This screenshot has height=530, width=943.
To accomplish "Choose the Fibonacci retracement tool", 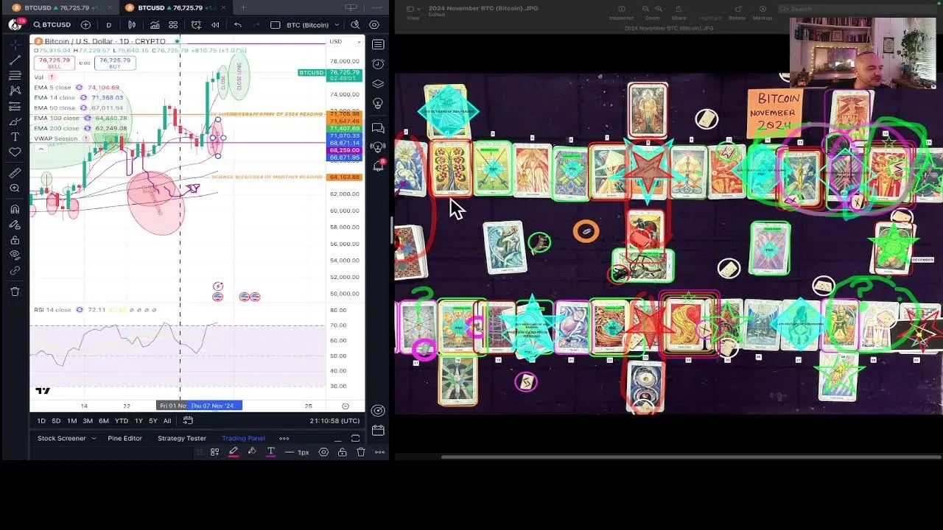I will click(x=15, y=75).
